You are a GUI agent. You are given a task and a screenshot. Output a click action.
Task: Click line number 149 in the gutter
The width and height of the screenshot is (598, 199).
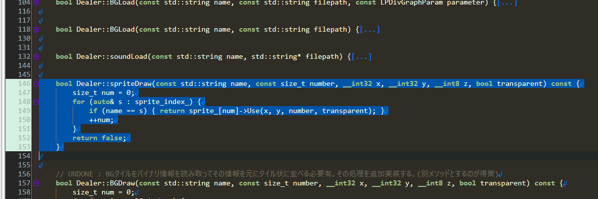click(24, 111)
